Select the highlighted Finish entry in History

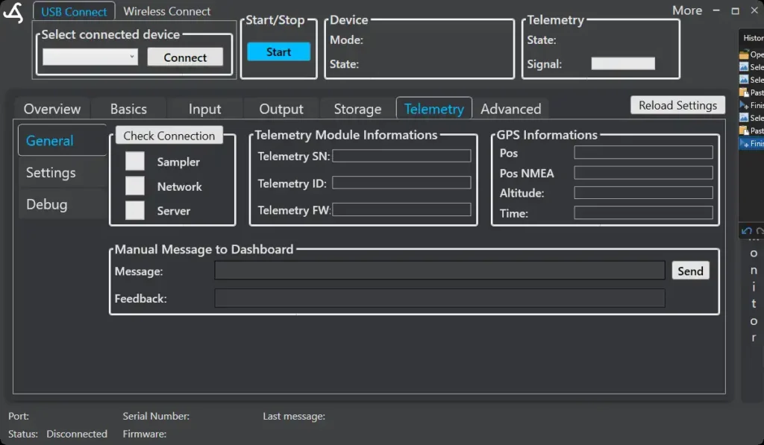[751, 143]
